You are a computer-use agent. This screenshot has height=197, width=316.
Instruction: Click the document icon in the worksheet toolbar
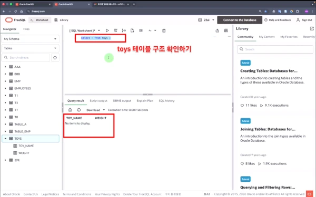[x=132, y=30]
